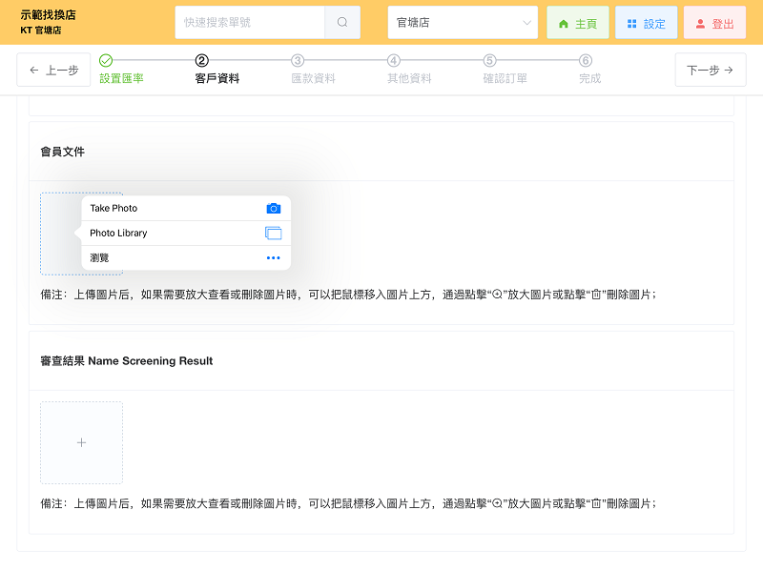This screenshot has height=571, width=763.
Task: Go to previous step with 上一步
Action: pos(54,70)
